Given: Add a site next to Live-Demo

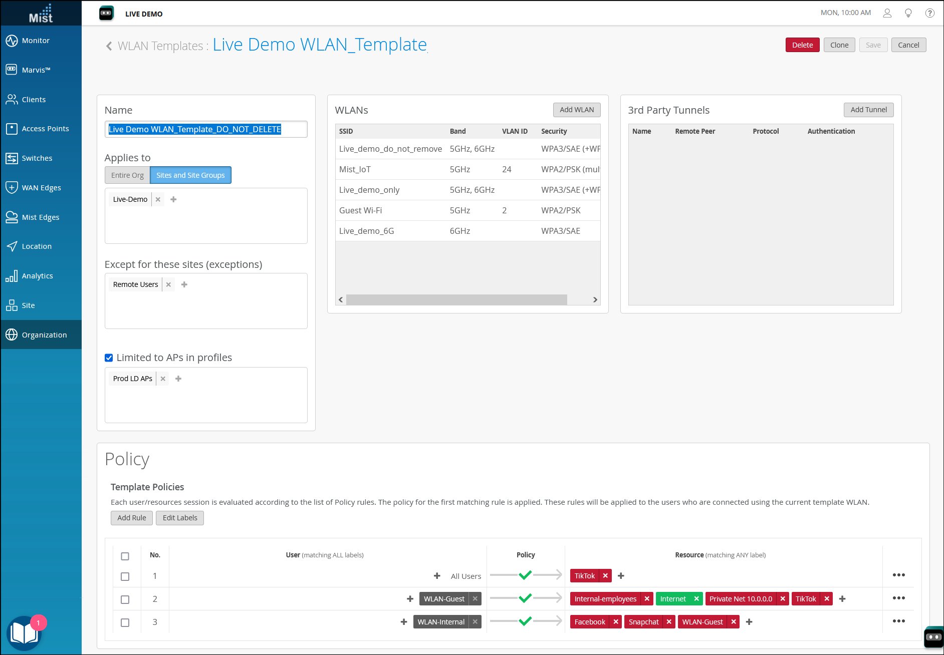Looking at the screenshot, I should coord(173,199).
